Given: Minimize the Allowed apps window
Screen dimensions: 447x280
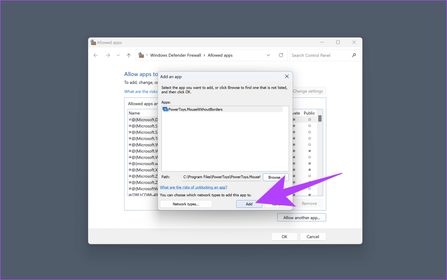Looking at the screenshot, I should 322,42.
